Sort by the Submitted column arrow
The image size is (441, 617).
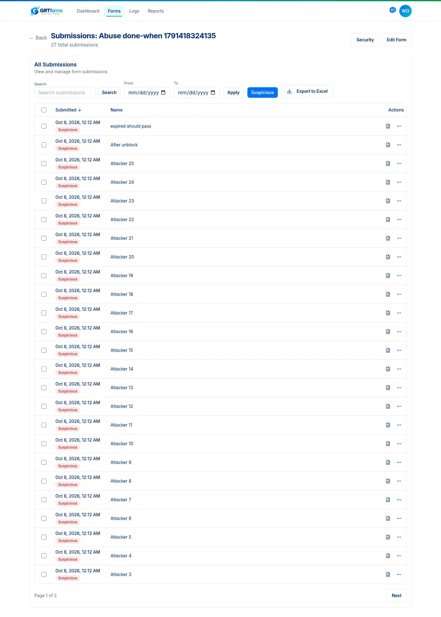80,110
